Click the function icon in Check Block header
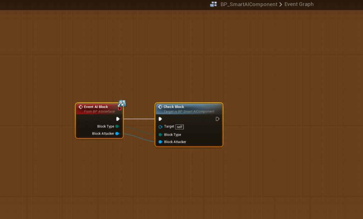Image resolution: width=363 pixels, height=219 pixels. [160, 107]
